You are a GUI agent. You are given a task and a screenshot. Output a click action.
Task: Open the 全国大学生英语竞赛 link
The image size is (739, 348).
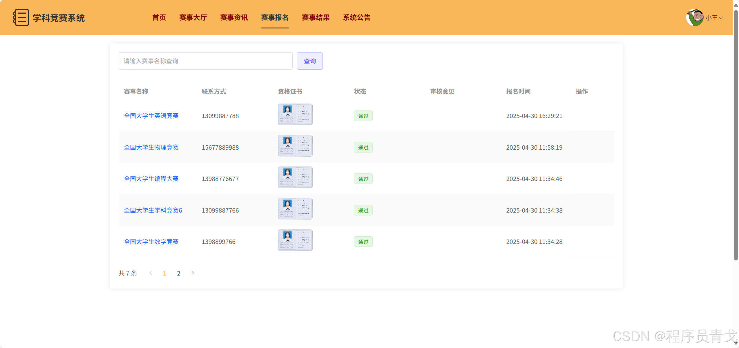coord(151,116)
